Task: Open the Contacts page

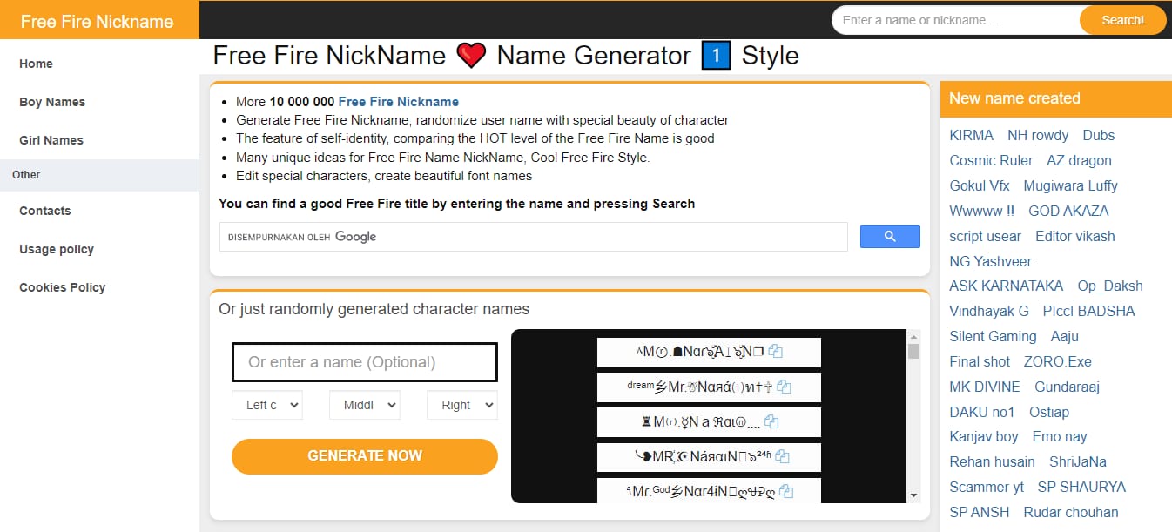Action: pyautogui.click(x=45, y=211)
